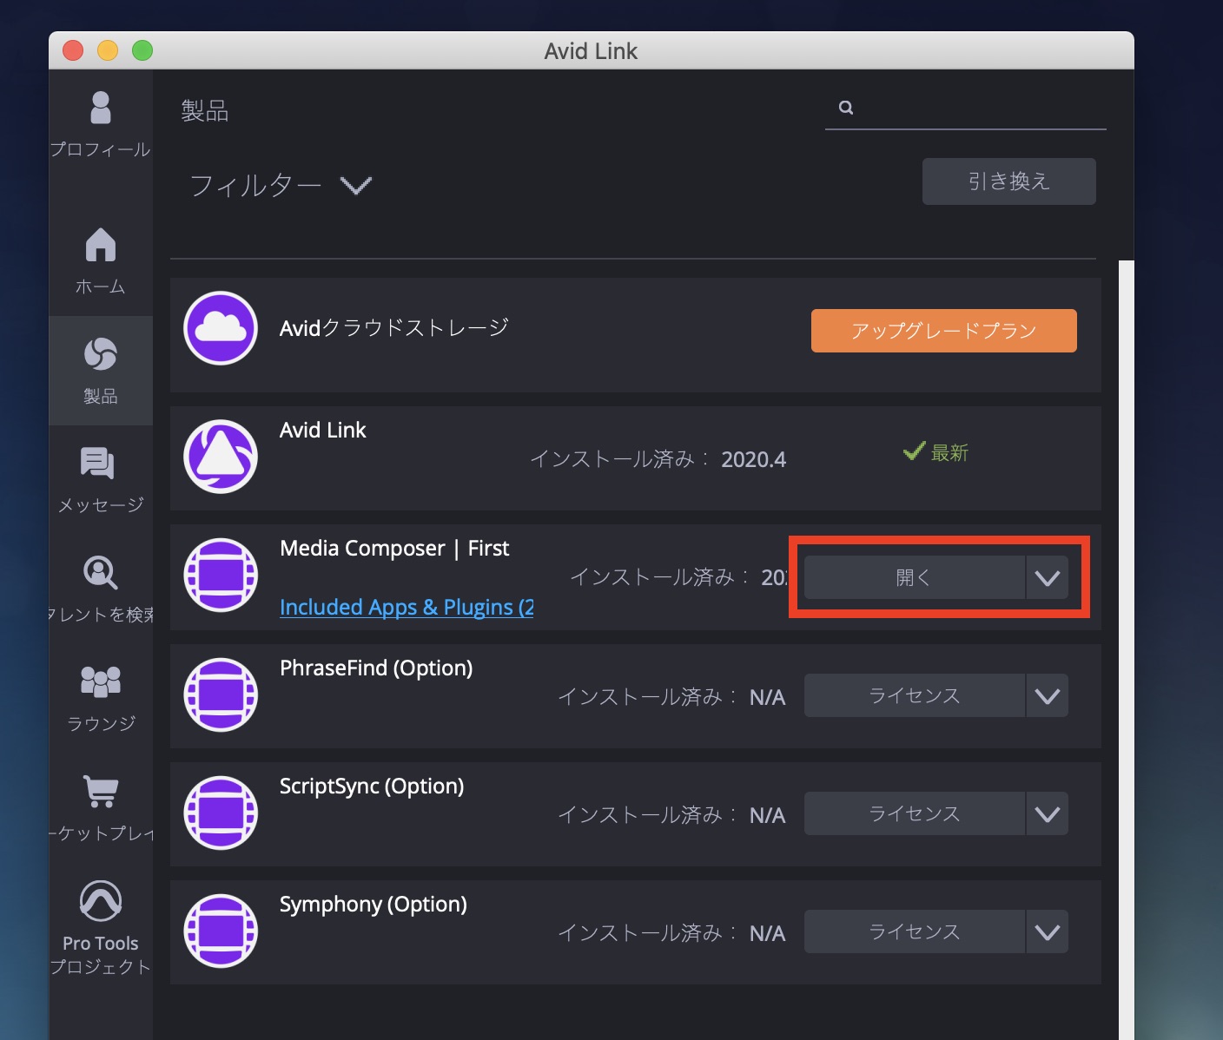Click the 引き換え redeem button
1223x1040 pixels.
(1009, 181)
